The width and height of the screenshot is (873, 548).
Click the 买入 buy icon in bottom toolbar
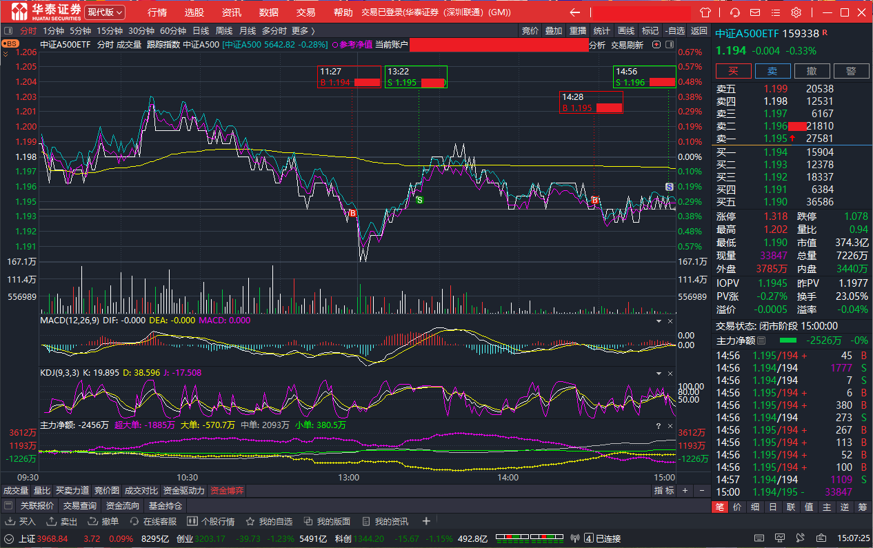[21, 521]
